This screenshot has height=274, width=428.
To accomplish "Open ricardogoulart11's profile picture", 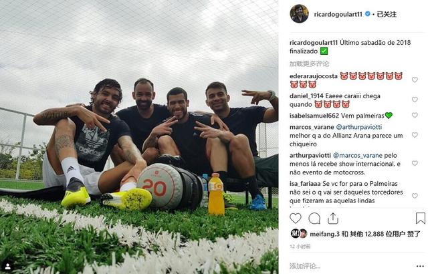I will pos(299,13).
